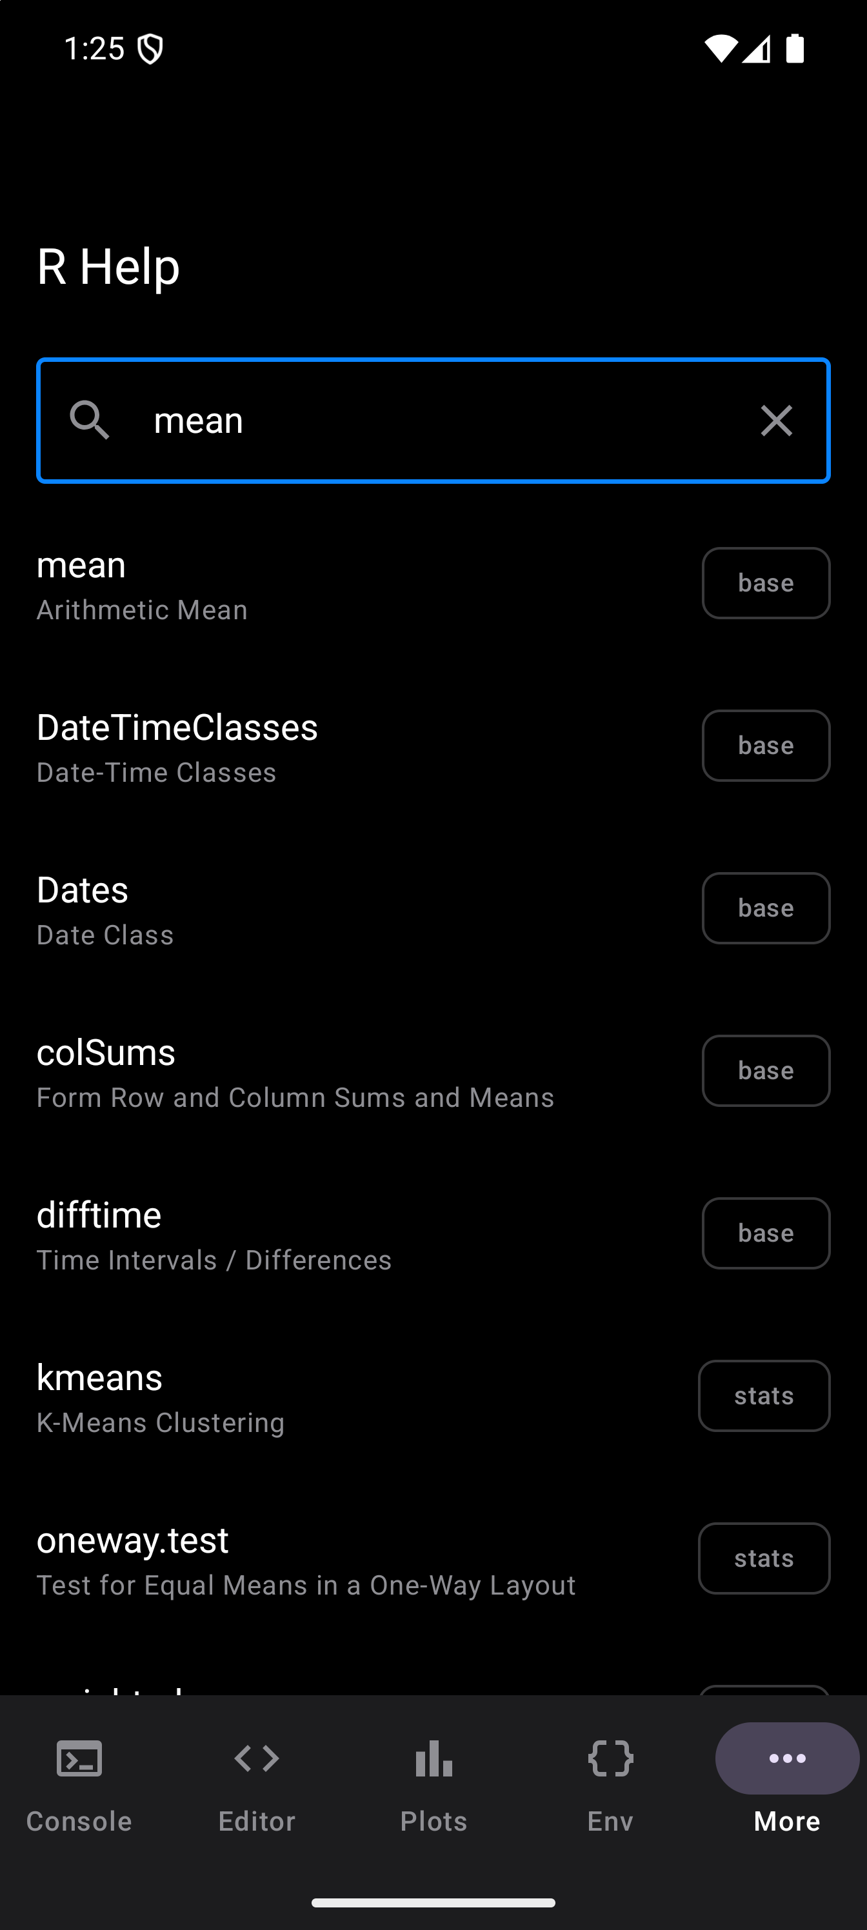This screenshot has height=1930, width=867.
Task: Open colSums help topic
Action: [x=300, y=1072]
